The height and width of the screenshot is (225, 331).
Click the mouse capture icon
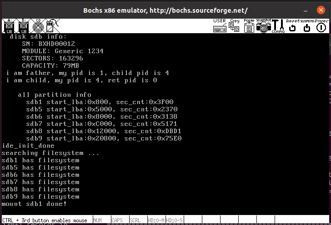pos(53,26)
